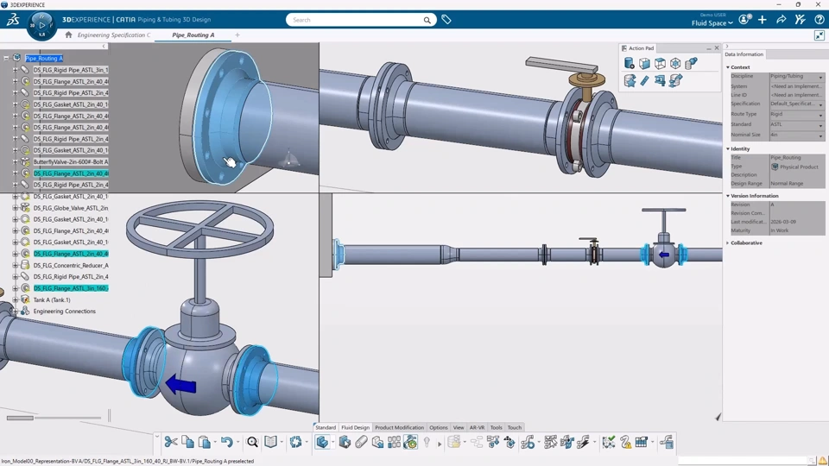
Task: Open the Discipline dropdown
Action: click(820, 78)
